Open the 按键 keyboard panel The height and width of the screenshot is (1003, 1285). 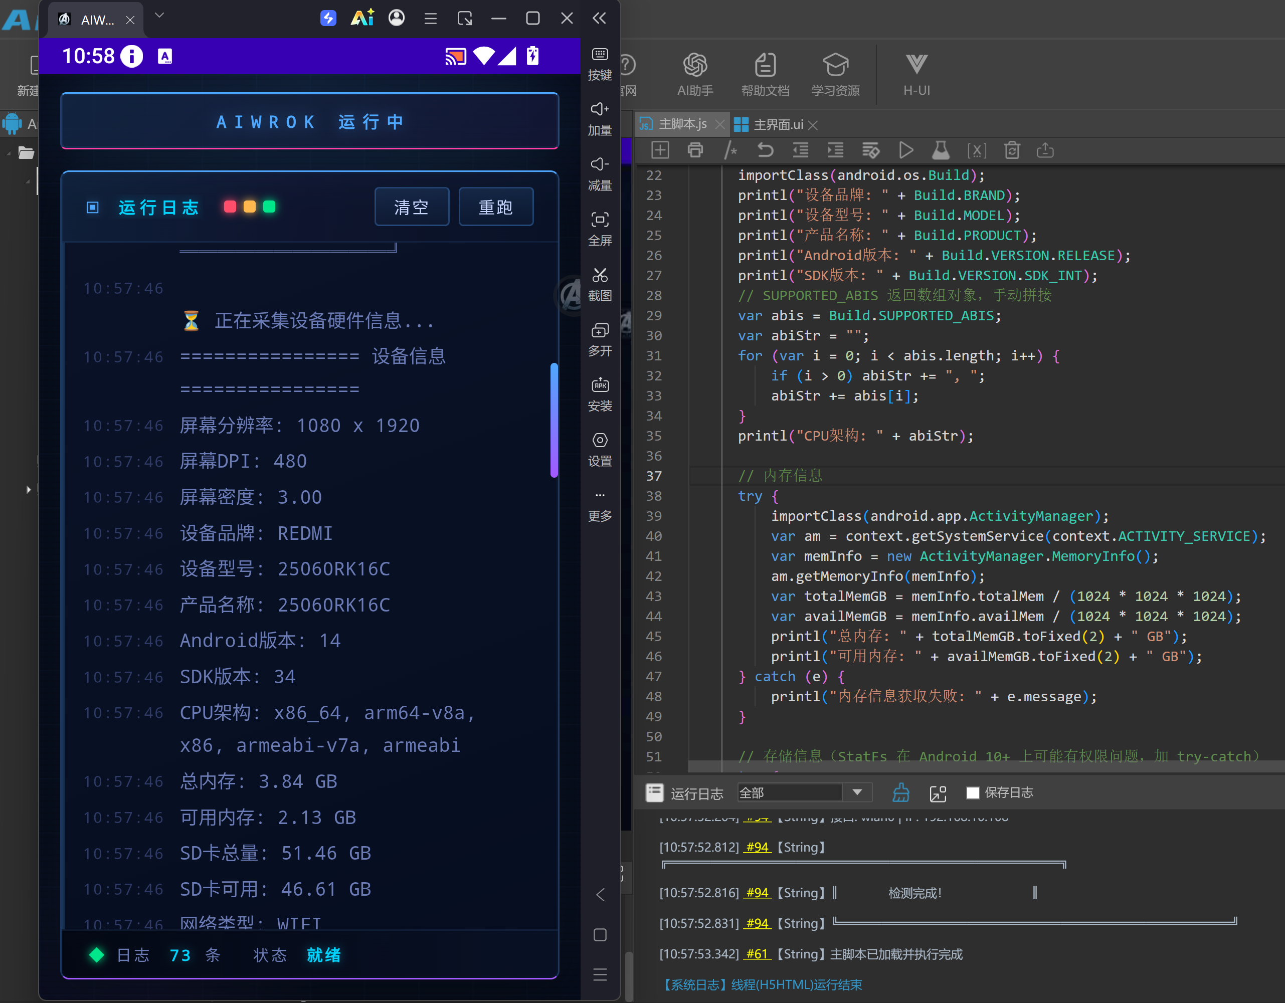click(600, 64)
